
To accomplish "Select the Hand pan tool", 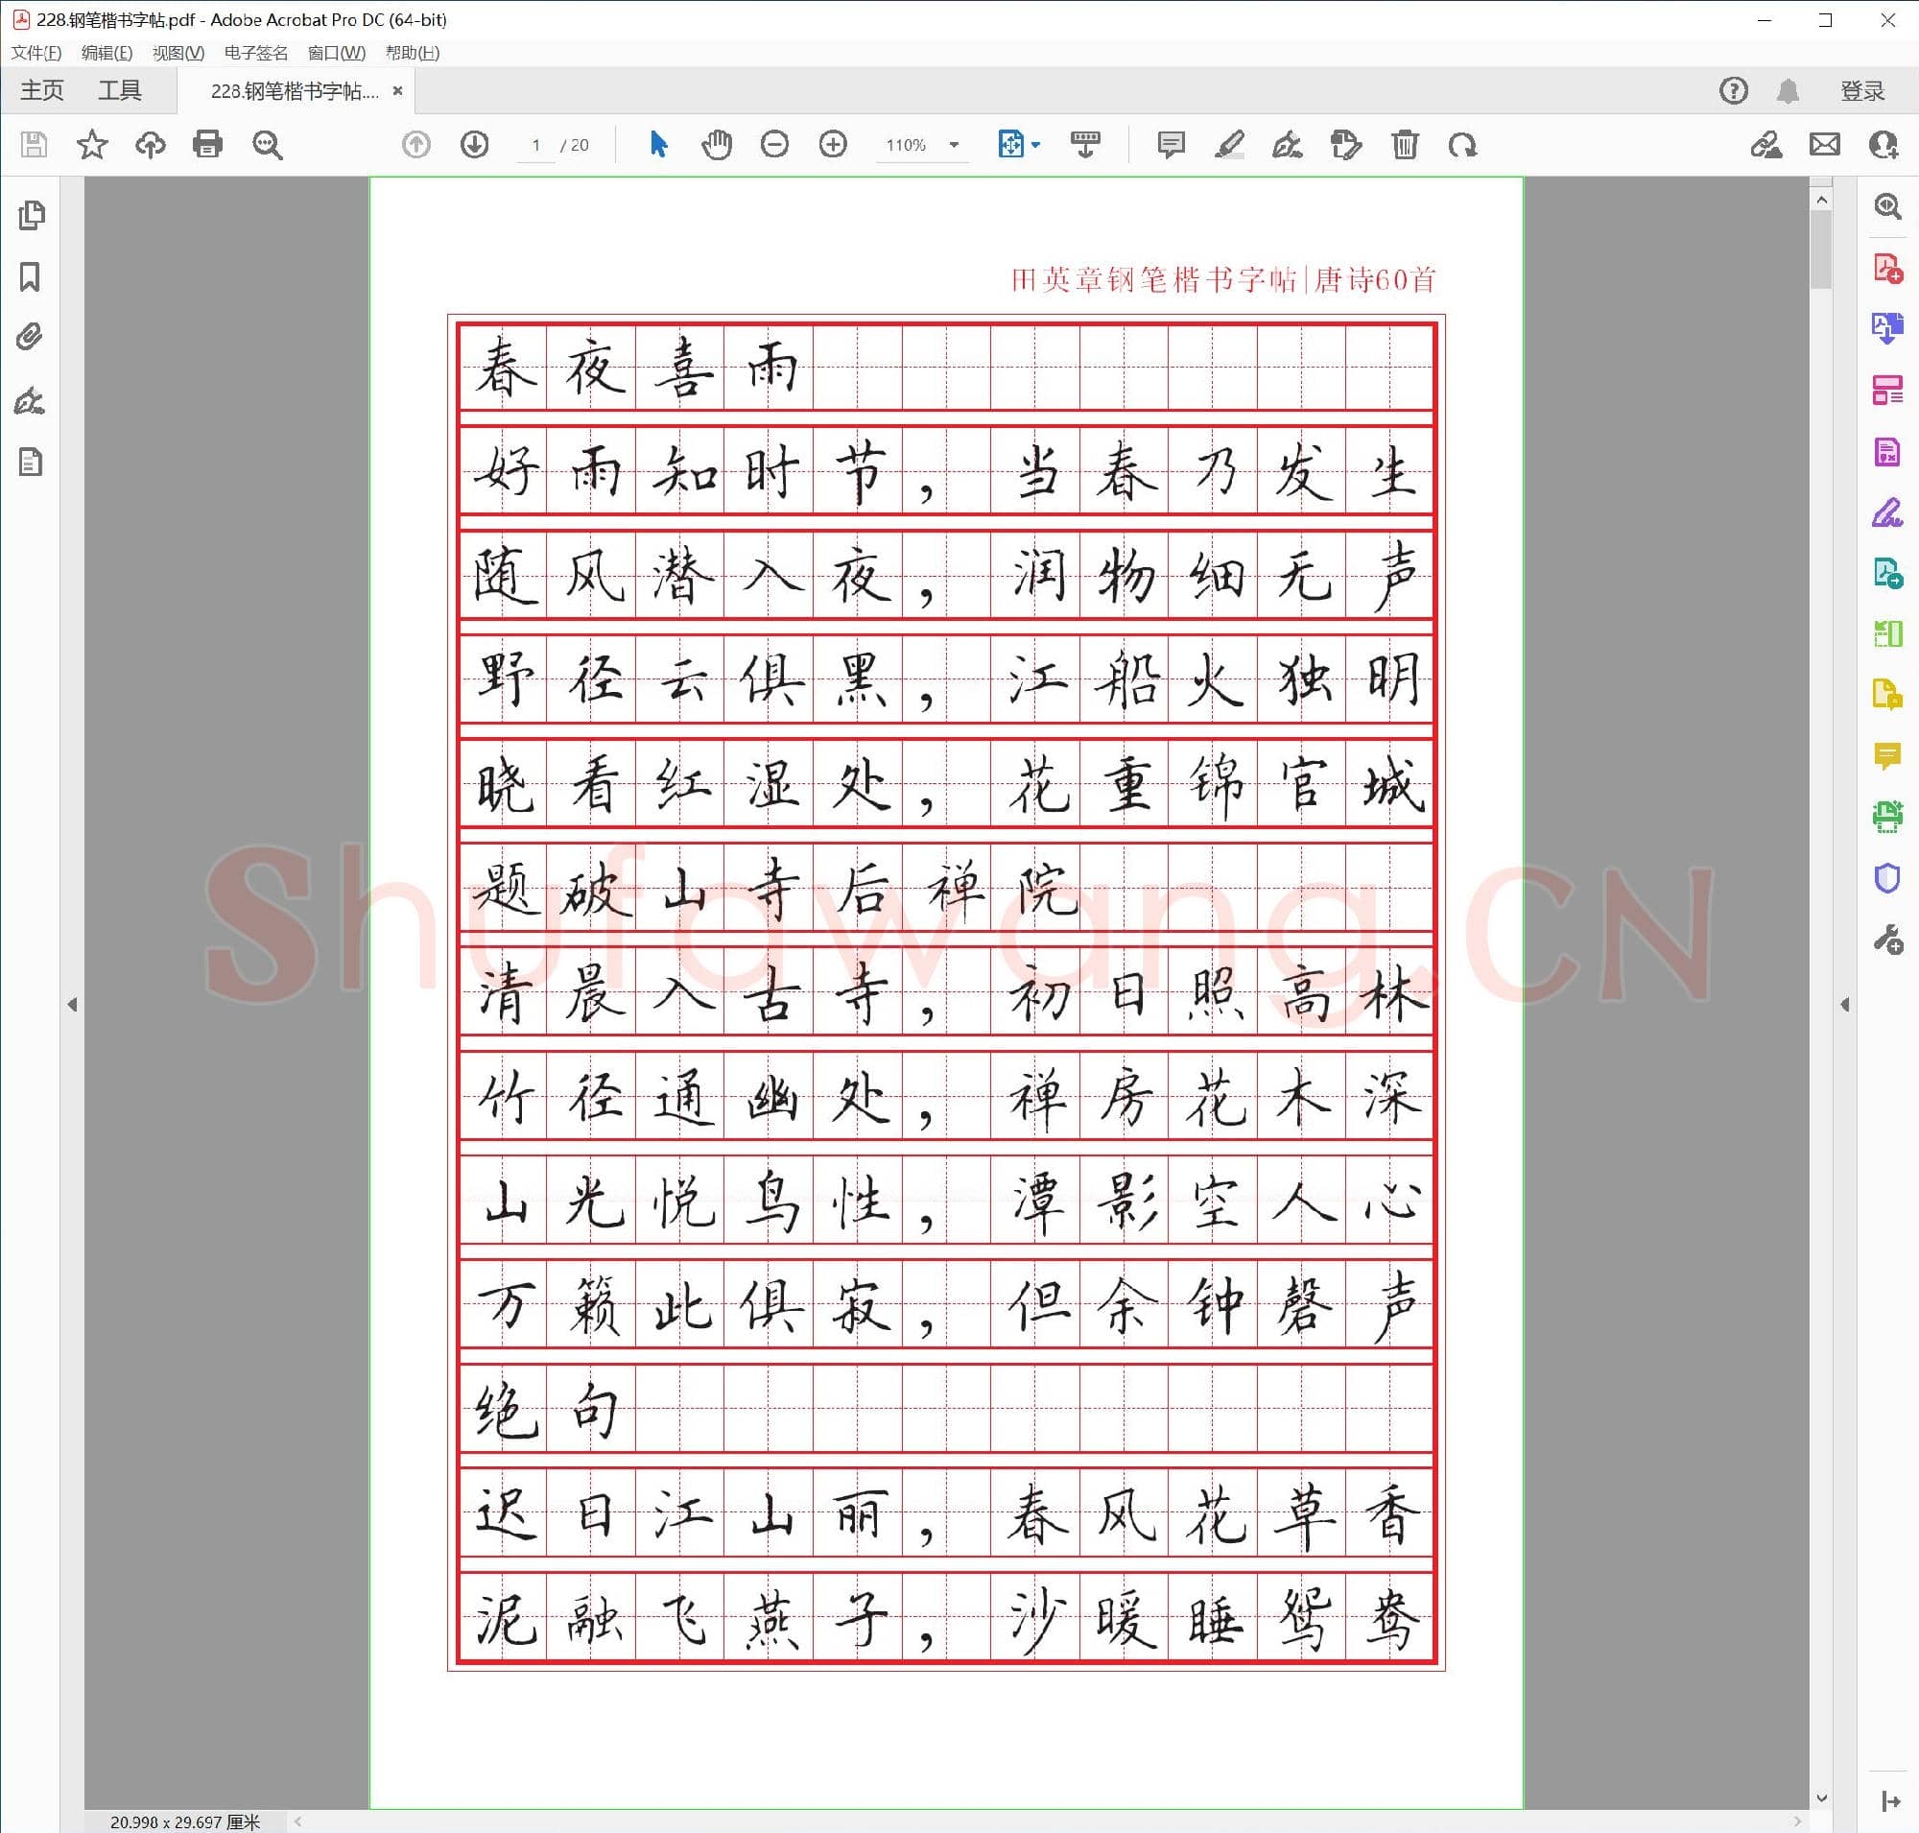I will pos(716,145).
